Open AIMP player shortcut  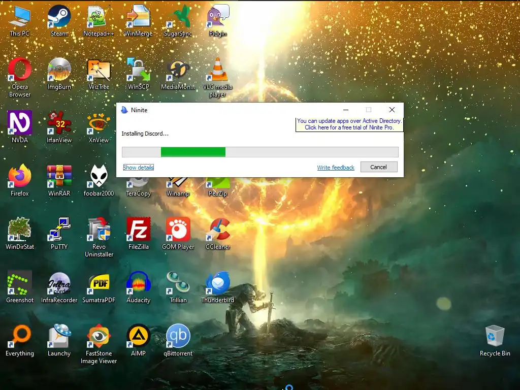pyautogui.click(x=138, y=340)
